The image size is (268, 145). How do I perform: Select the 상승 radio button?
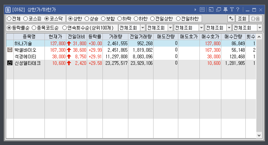87,19
